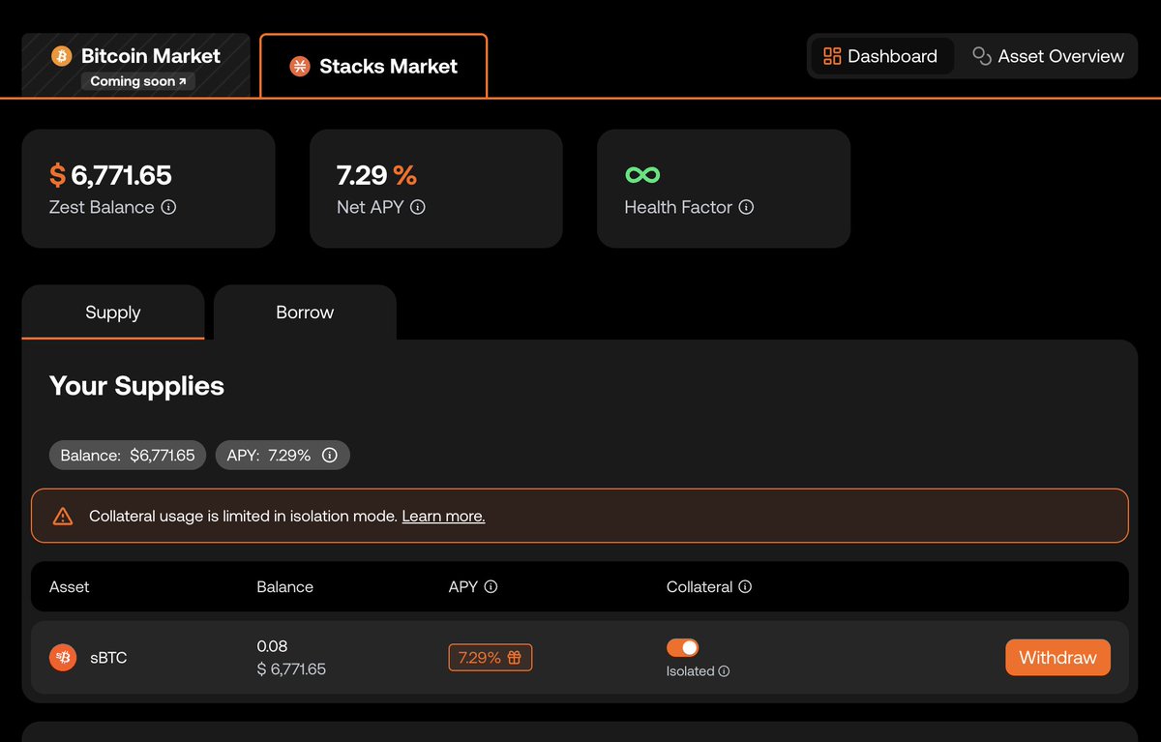Click the Your Supplies heading
Viewport: 1161px width, 742px height.
coord(136,386)
